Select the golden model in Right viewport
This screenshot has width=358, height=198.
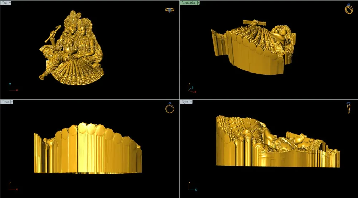point(278,142)
